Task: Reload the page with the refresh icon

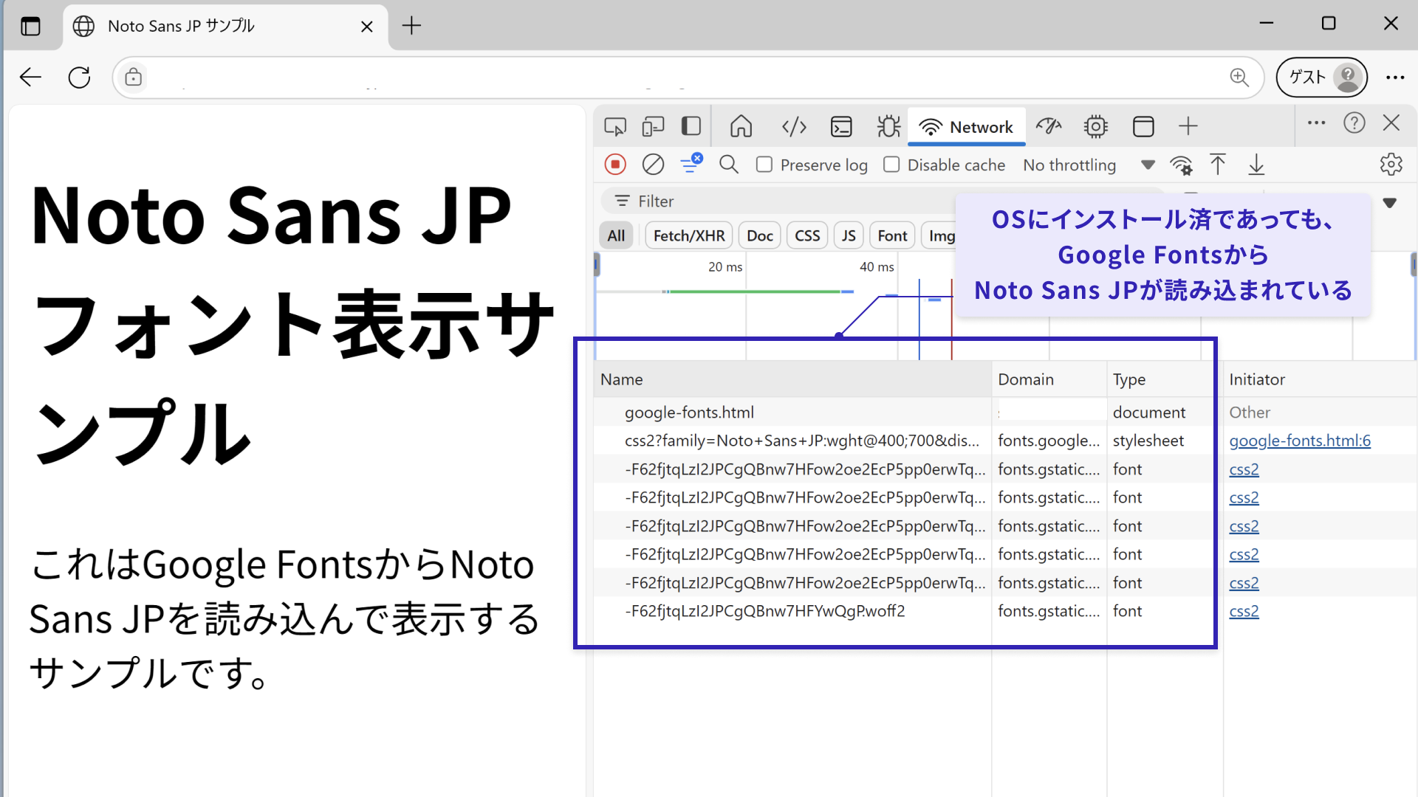Action: tap(79, 77)
